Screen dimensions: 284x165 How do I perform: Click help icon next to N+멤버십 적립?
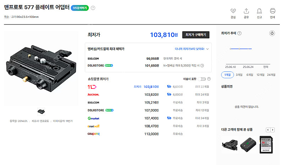(202, 65)
